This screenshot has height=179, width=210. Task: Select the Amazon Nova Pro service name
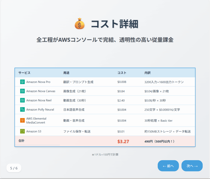(38, 82)
